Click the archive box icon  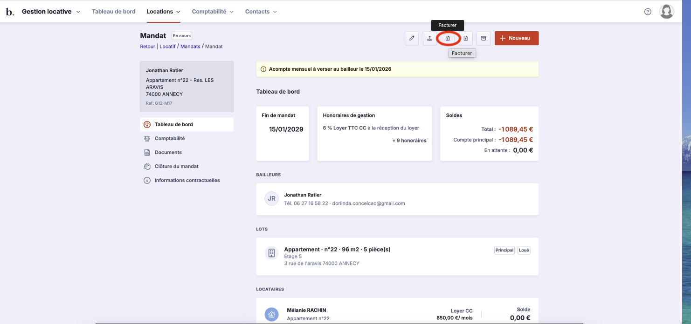tap(484, 38)
